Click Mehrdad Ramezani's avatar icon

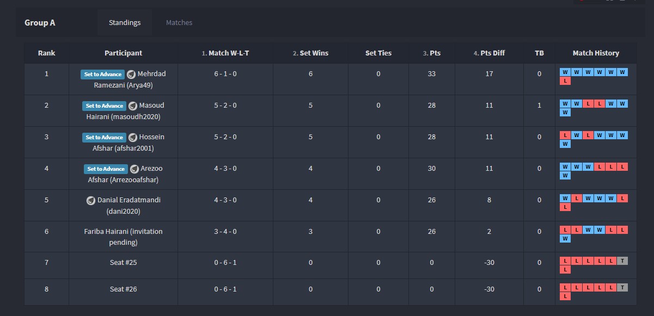[x=131, y=75]
